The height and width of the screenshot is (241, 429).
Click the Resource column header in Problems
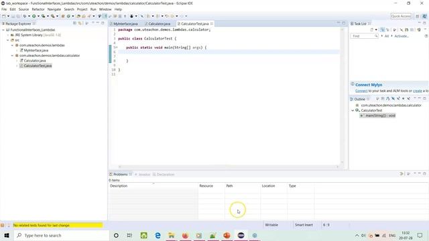[211, 186]
